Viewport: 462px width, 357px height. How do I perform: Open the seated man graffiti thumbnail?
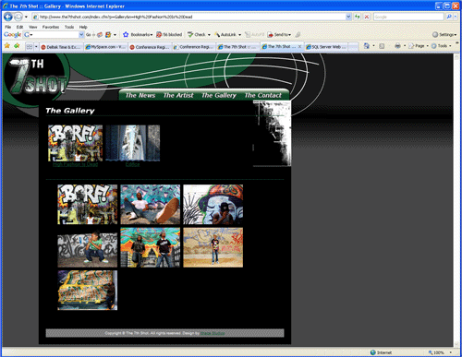[151, 205]
